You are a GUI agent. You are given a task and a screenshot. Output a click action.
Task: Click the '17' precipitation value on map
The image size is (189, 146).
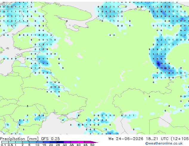click(157, 63)
